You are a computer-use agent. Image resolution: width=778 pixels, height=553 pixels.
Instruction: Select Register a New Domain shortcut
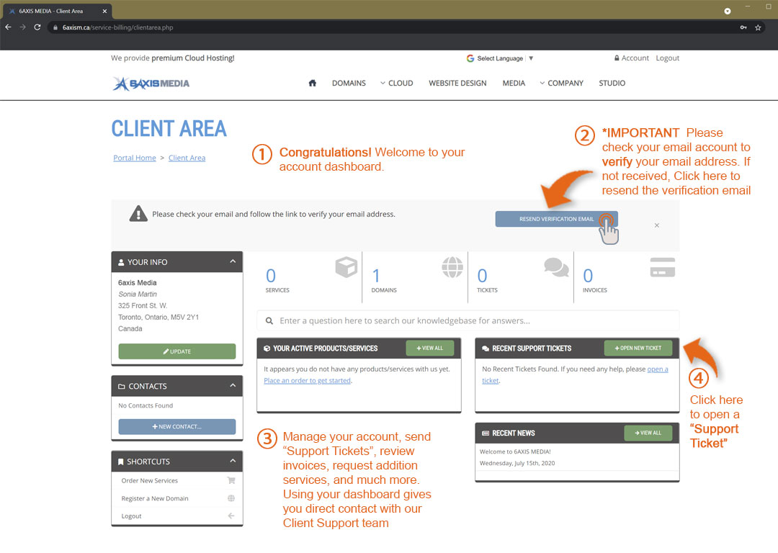pos(155,498)
